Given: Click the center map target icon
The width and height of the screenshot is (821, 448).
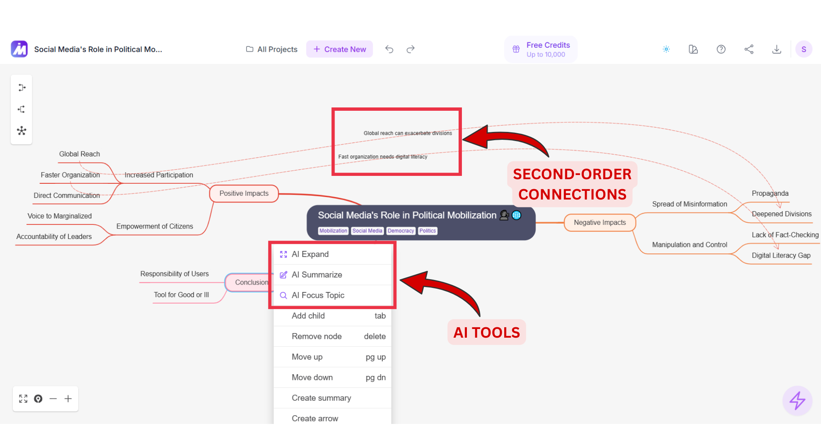Looking at the screenshot, I should coord(38,399).
